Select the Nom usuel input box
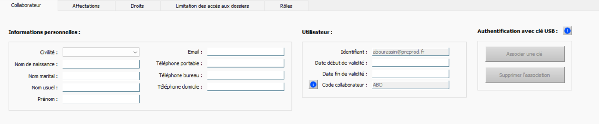This screenshot has width=599, height=124. (x=101, y=87)
